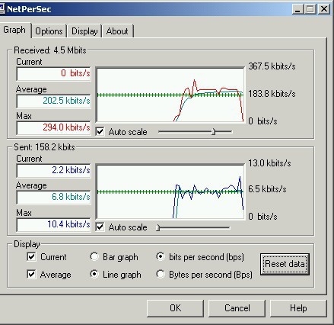334x325 pixels.
Task: Close the NetPerSec window
Action: pos(324,9)
